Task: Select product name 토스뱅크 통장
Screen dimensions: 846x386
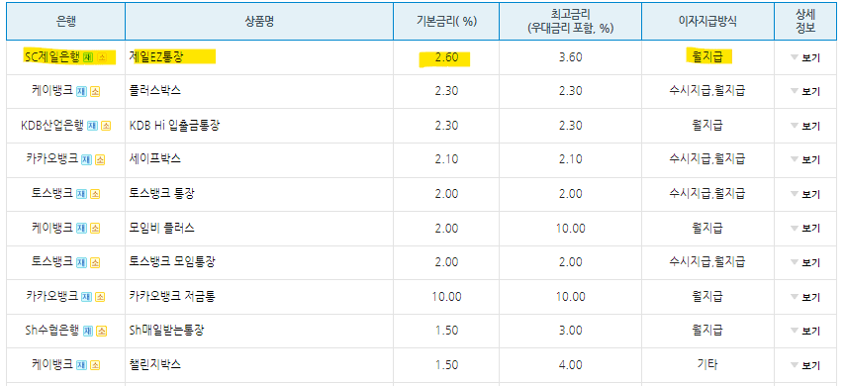Action: point(162,193)
